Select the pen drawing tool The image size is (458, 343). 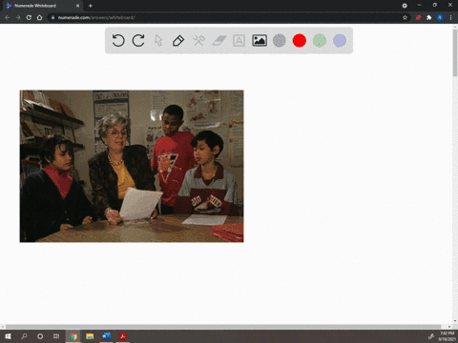point(178,41)
